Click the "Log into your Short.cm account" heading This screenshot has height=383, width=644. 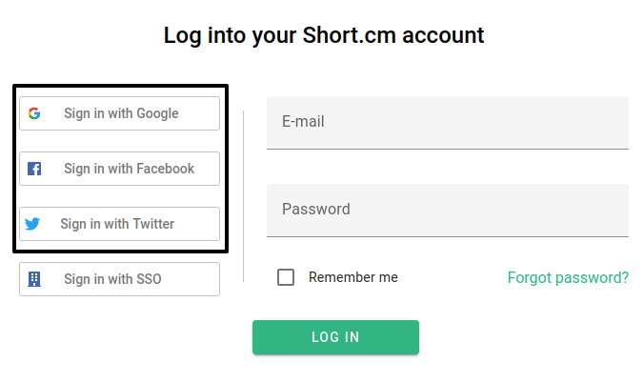click(324, 35)
